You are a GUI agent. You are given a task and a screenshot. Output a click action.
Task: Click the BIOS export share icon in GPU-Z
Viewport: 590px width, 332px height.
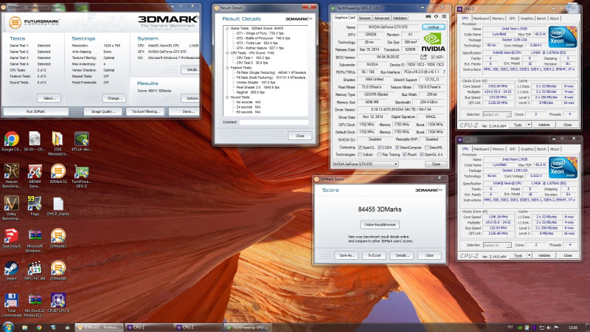(423, 57)
